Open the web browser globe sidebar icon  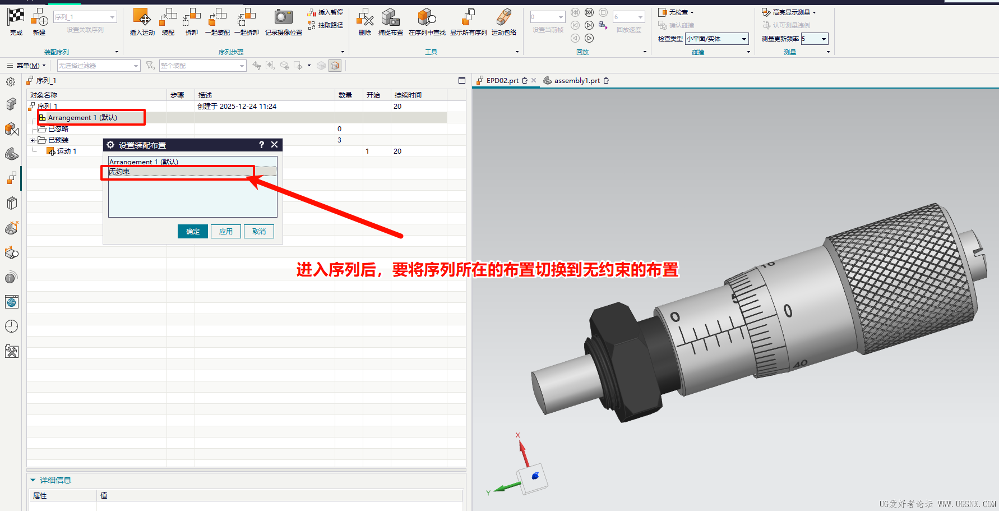pyautogui.click(x=11, y=302)
